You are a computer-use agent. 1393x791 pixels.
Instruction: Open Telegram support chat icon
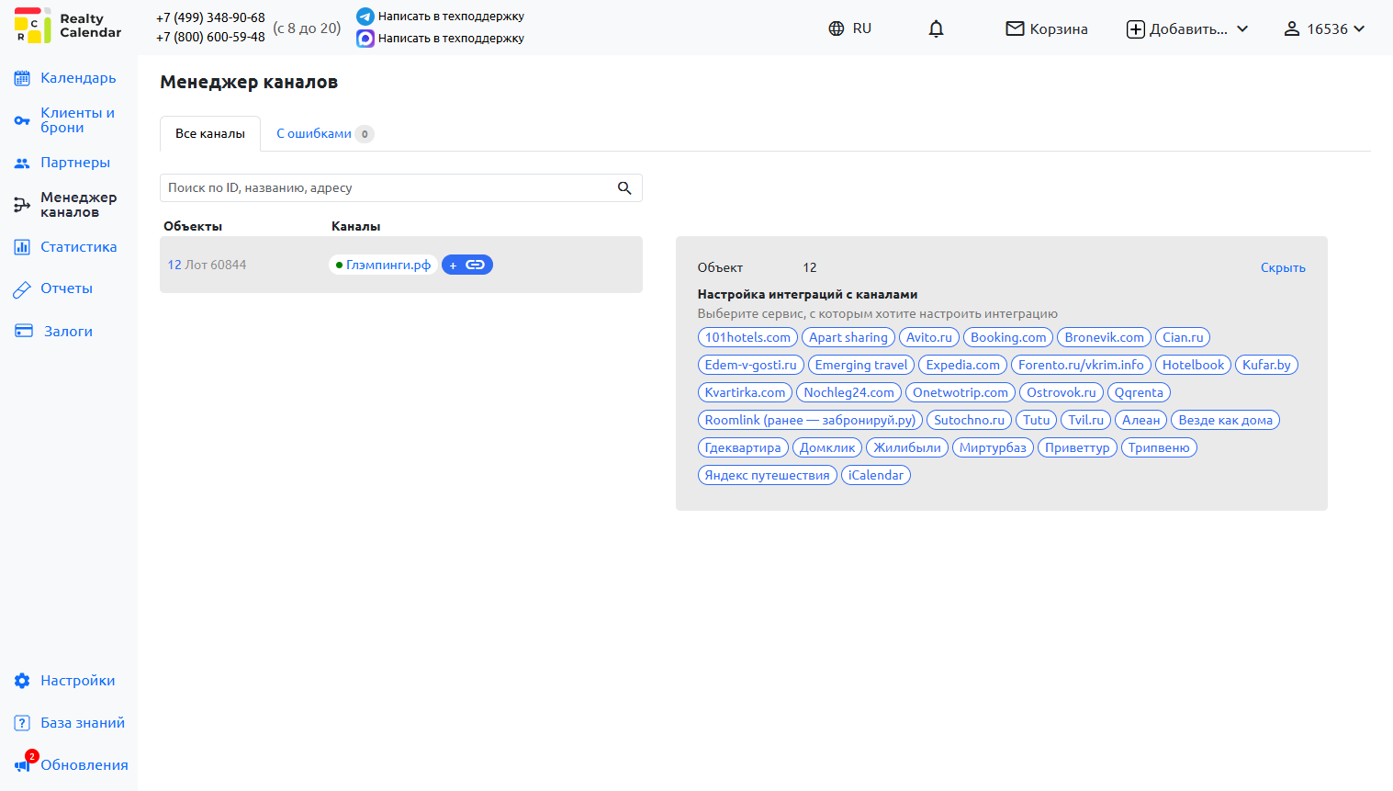click(x=365, y=17)
